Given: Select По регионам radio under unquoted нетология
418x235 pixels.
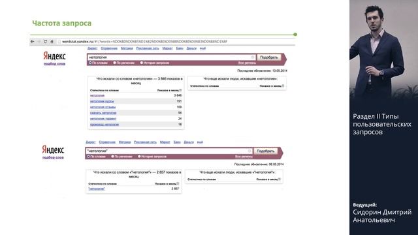Looking at the screenshot, I should tap(115, 63).
